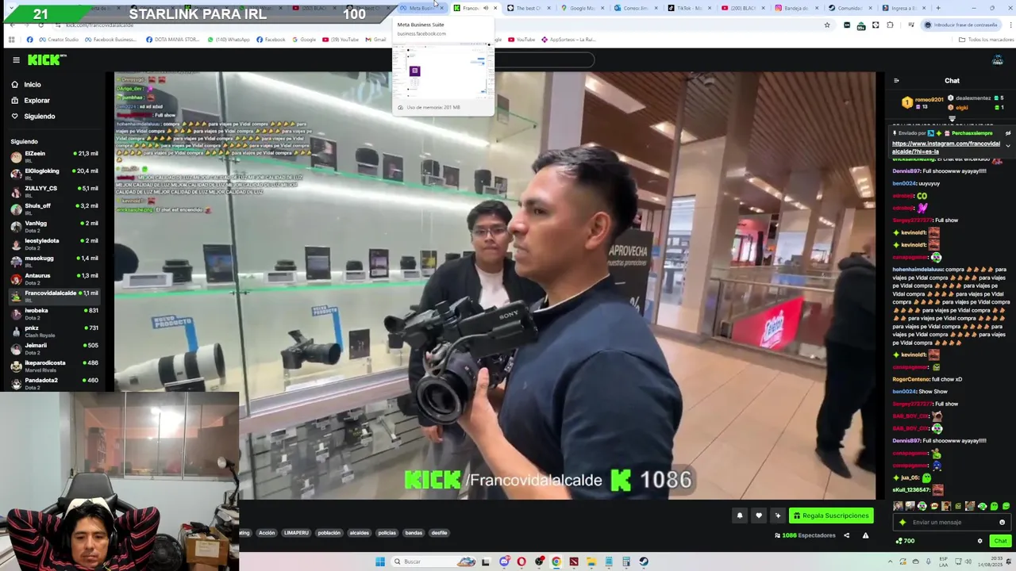Open the WhatsApp bookmark

(229, 39)
